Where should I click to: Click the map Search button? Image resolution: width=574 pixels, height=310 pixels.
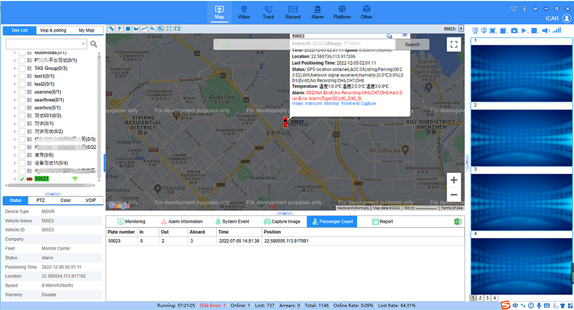(x=412, y=44)
